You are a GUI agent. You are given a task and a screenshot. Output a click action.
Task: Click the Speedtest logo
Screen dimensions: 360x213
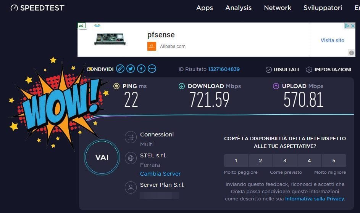(x=38, y=8)
